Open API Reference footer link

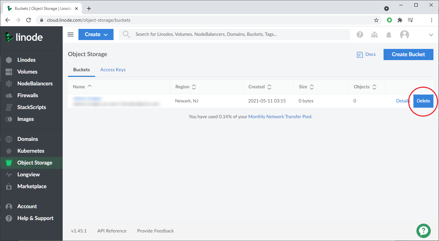tap(112, 231)
